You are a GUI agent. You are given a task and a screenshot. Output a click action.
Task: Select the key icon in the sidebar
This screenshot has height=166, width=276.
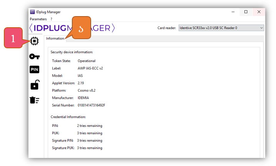pos(34,56)
